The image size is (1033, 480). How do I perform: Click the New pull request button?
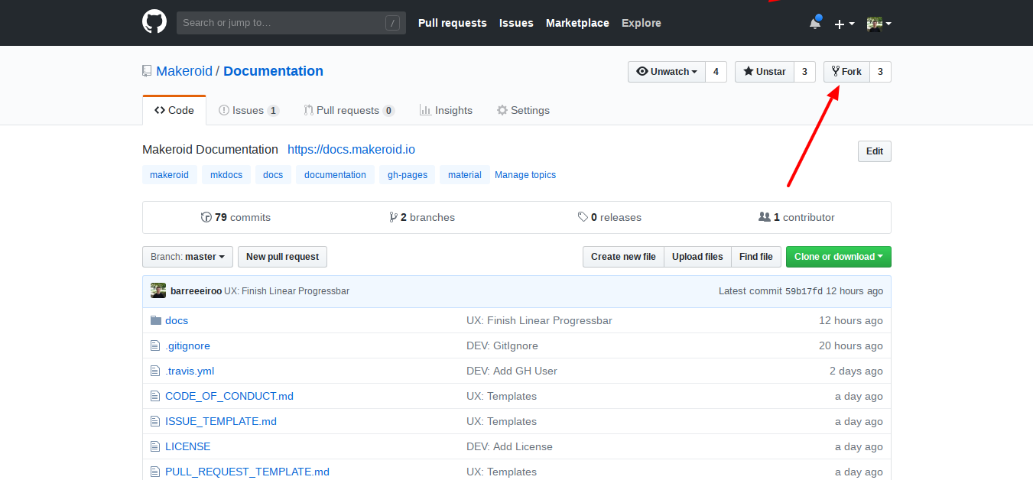click(x=282, y=257)
